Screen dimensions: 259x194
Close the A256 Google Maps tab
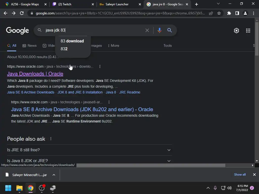(x=46, y=4)
